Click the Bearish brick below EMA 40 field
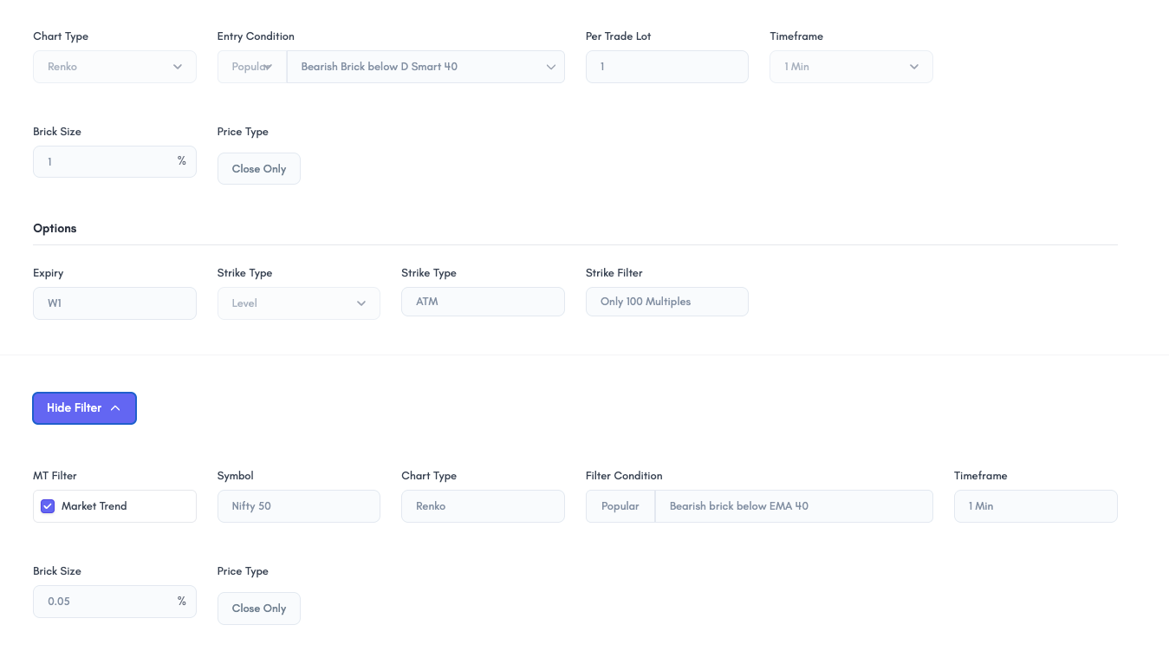The width and height of the screenshot is (1169, 651). point(793,506)
